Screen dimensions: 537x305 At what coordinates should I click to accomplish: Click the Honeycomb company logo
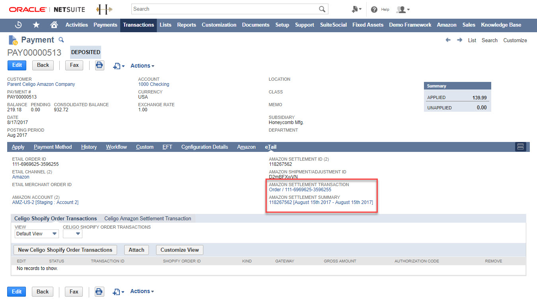(x=104, y=9)
